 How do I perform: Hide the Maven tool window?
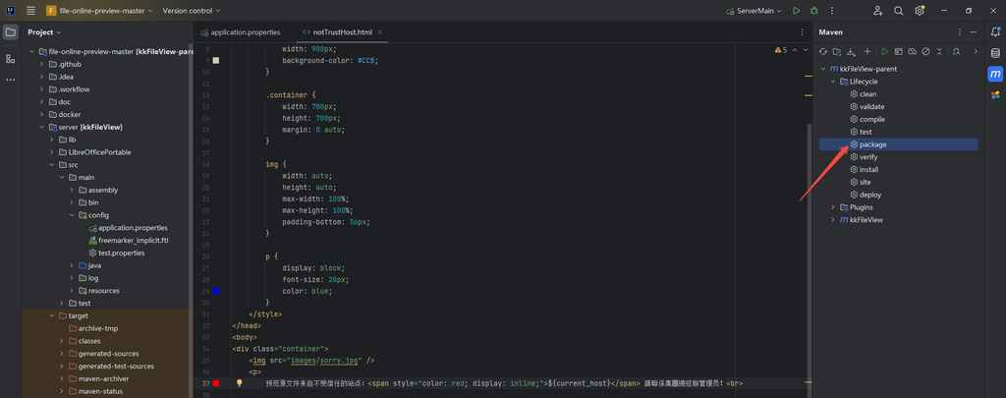click(x=974, y=32)
